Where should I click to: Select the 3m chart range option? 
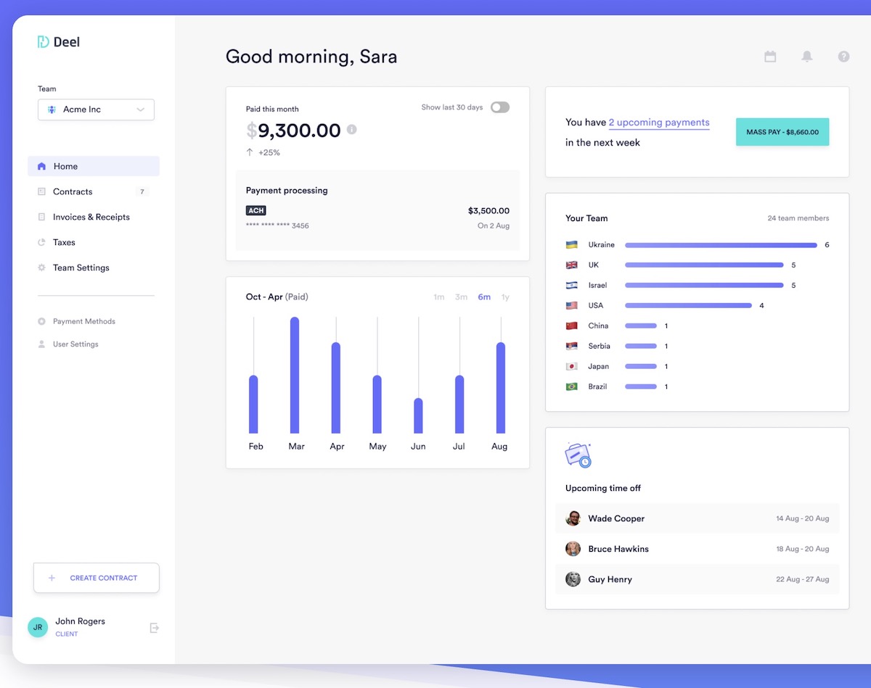coord(462,297)
